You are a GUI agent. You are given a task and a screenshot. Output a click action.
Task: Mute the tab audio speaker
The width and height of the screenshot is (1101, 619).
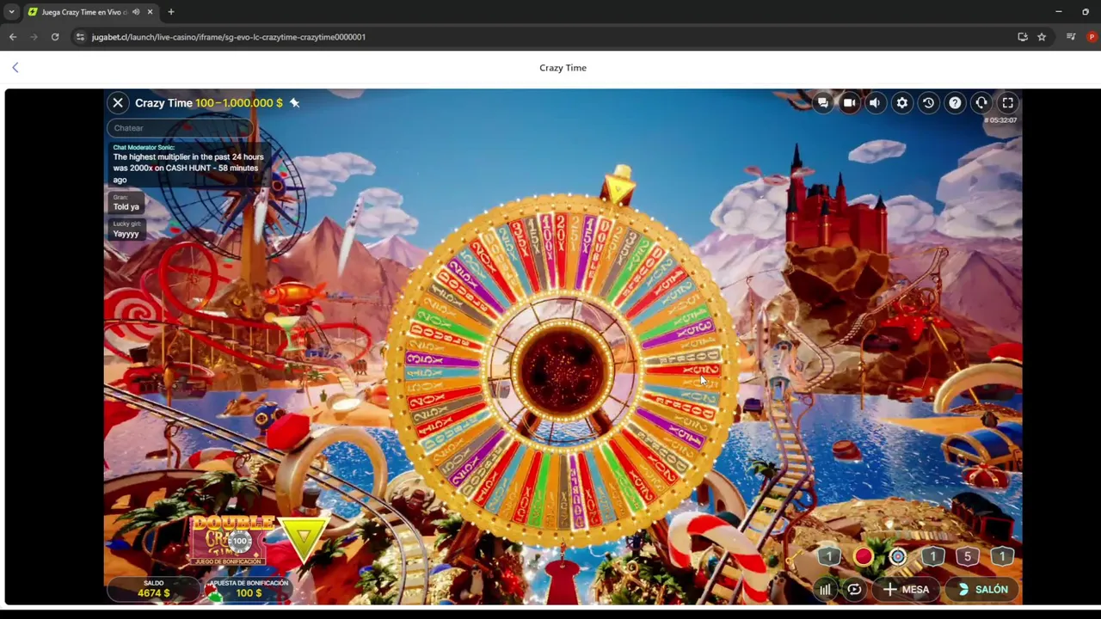136,12
